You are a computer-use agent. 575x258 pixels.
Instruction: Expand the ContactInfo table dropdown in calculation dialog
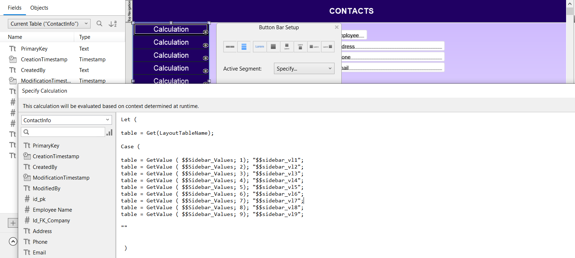tap(66, 120)
